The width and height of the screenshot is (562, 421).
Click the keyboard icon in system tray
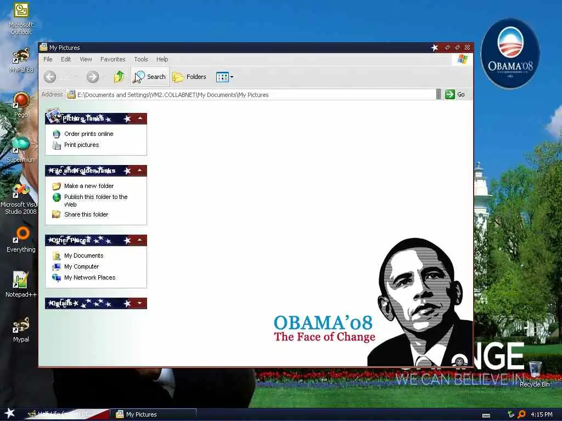click(486, 416)
